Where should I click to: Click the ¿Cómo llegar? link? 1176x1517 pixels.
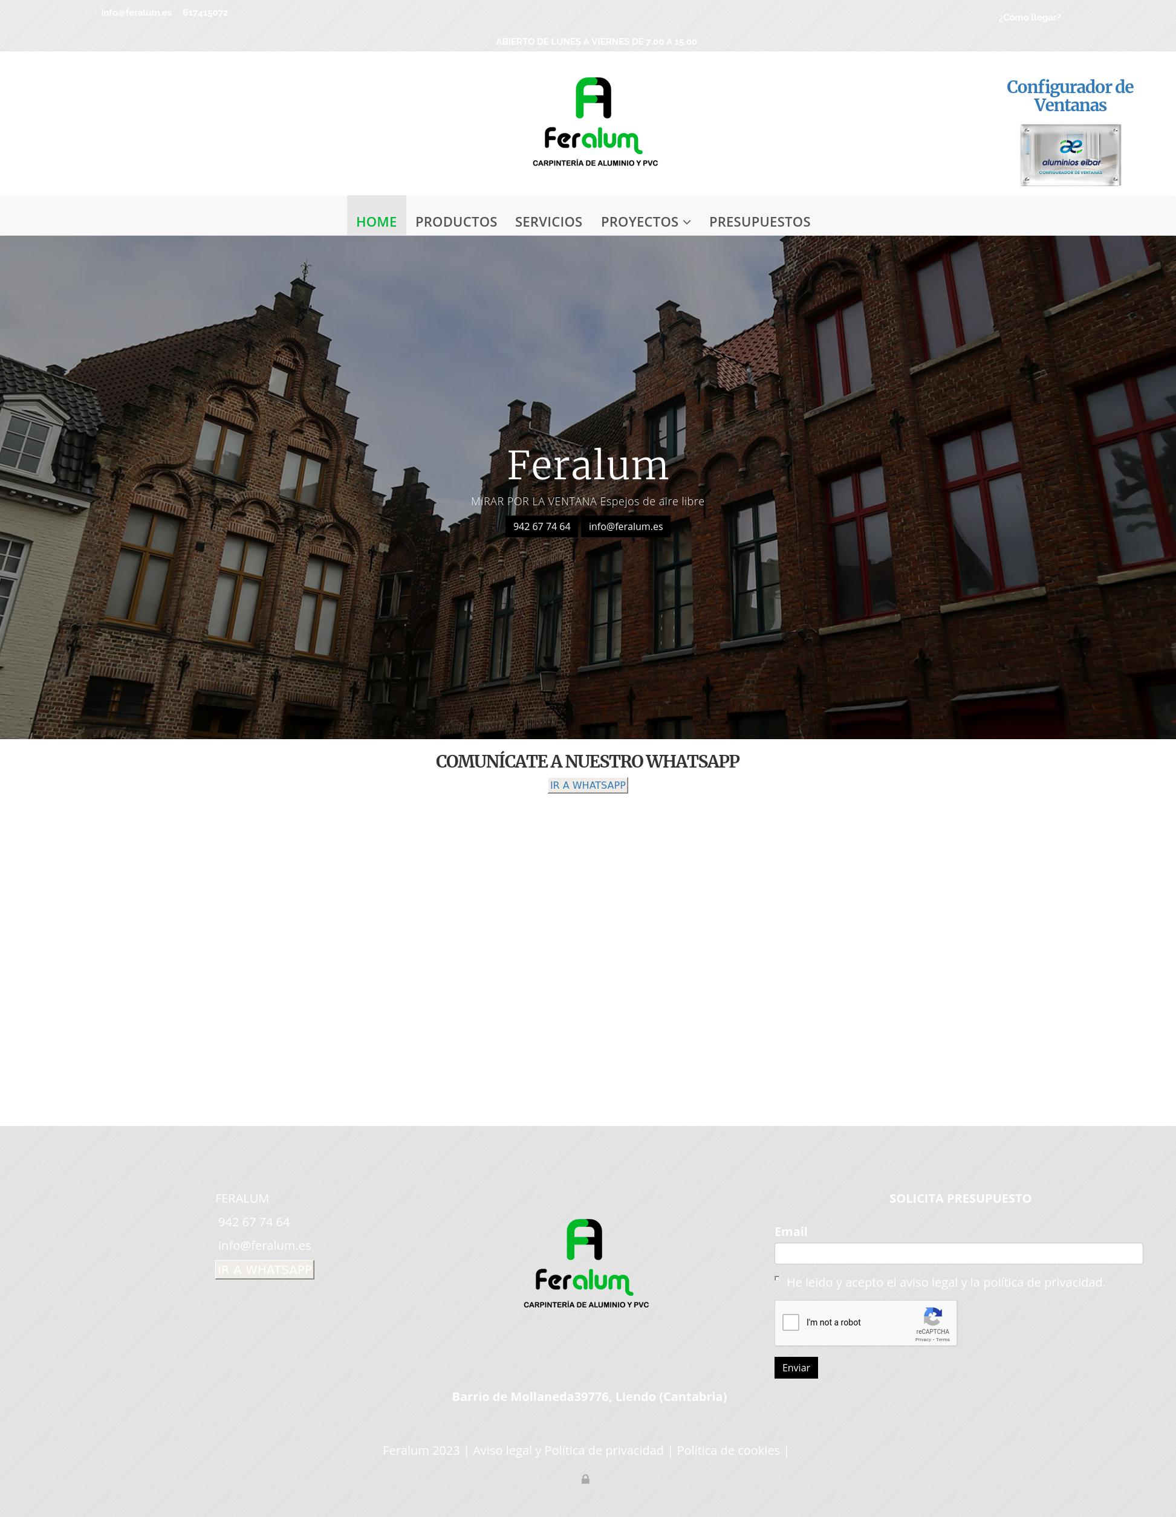coord(1028,18)
